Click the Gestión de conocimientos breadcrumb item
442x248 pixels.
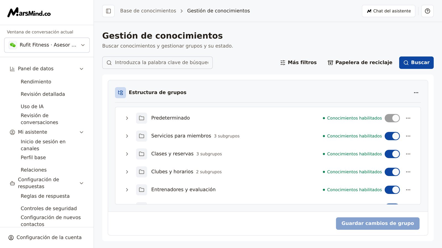click(x=219, y=11)
